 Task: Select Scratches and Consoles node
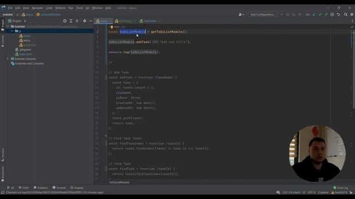(x=27, y=64)
